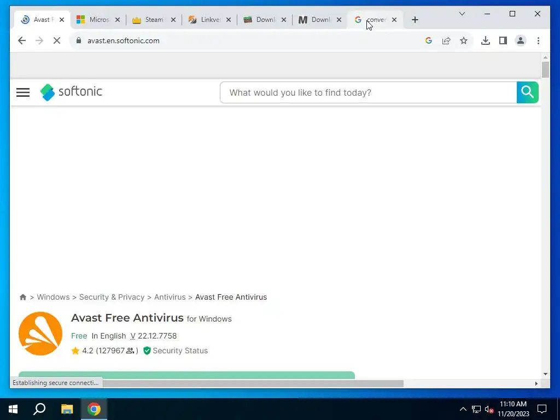Close the Steam tab
Viewport: 560px width, 420px height.
(173, 20)
